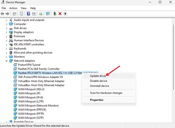Click the Network adapters category icon
Image resolution: width=175 pixels, height=128 pixels.
pyautogui.click(x=11, y=61)
